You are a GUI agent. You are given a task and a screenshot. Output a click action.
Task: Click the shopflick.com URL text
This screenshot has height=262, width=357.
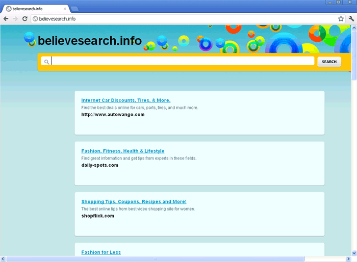pos(97,216)
